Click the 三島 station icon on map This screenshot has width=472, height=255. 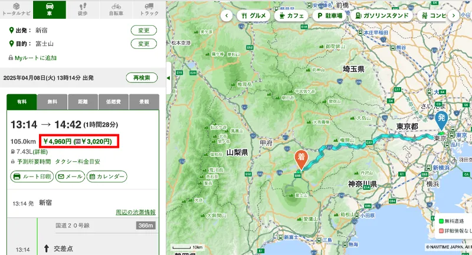click(319, 240)
